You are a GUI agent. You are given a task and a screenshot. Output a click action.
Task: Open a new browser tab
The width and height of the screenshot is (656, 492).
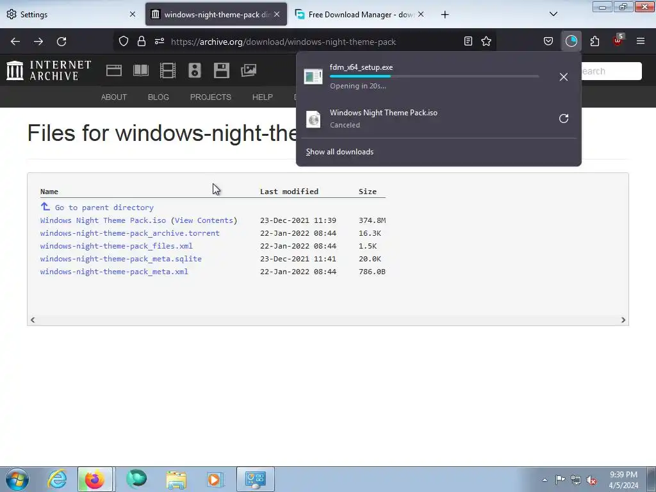tap(445, 15)
